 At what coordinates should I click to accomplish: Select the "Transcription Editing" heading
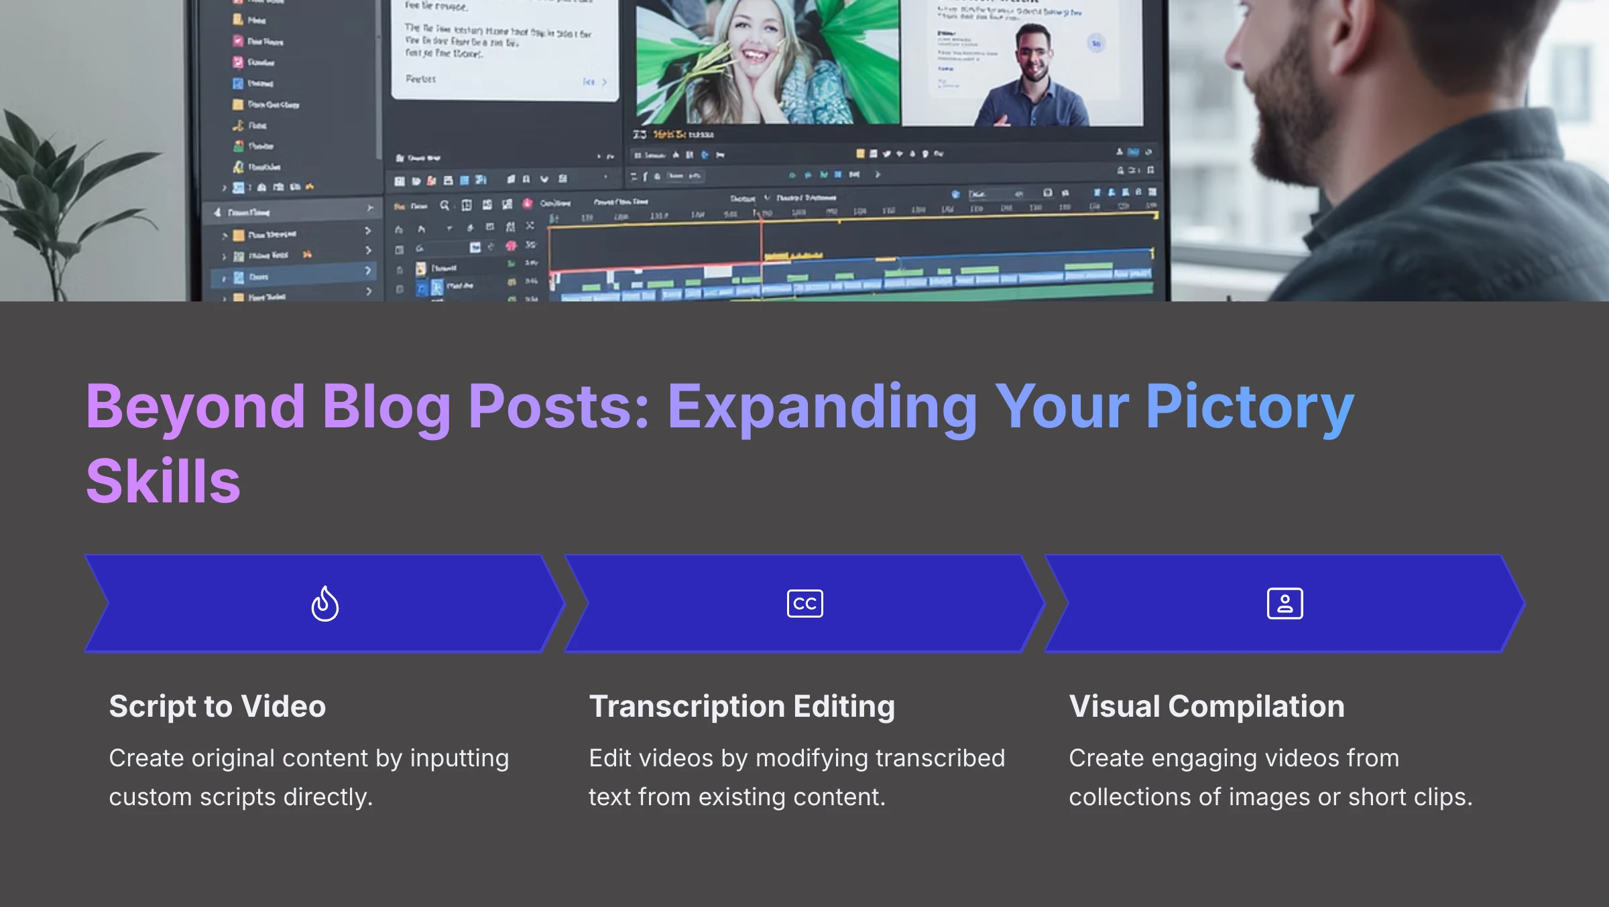coord(741,707)
